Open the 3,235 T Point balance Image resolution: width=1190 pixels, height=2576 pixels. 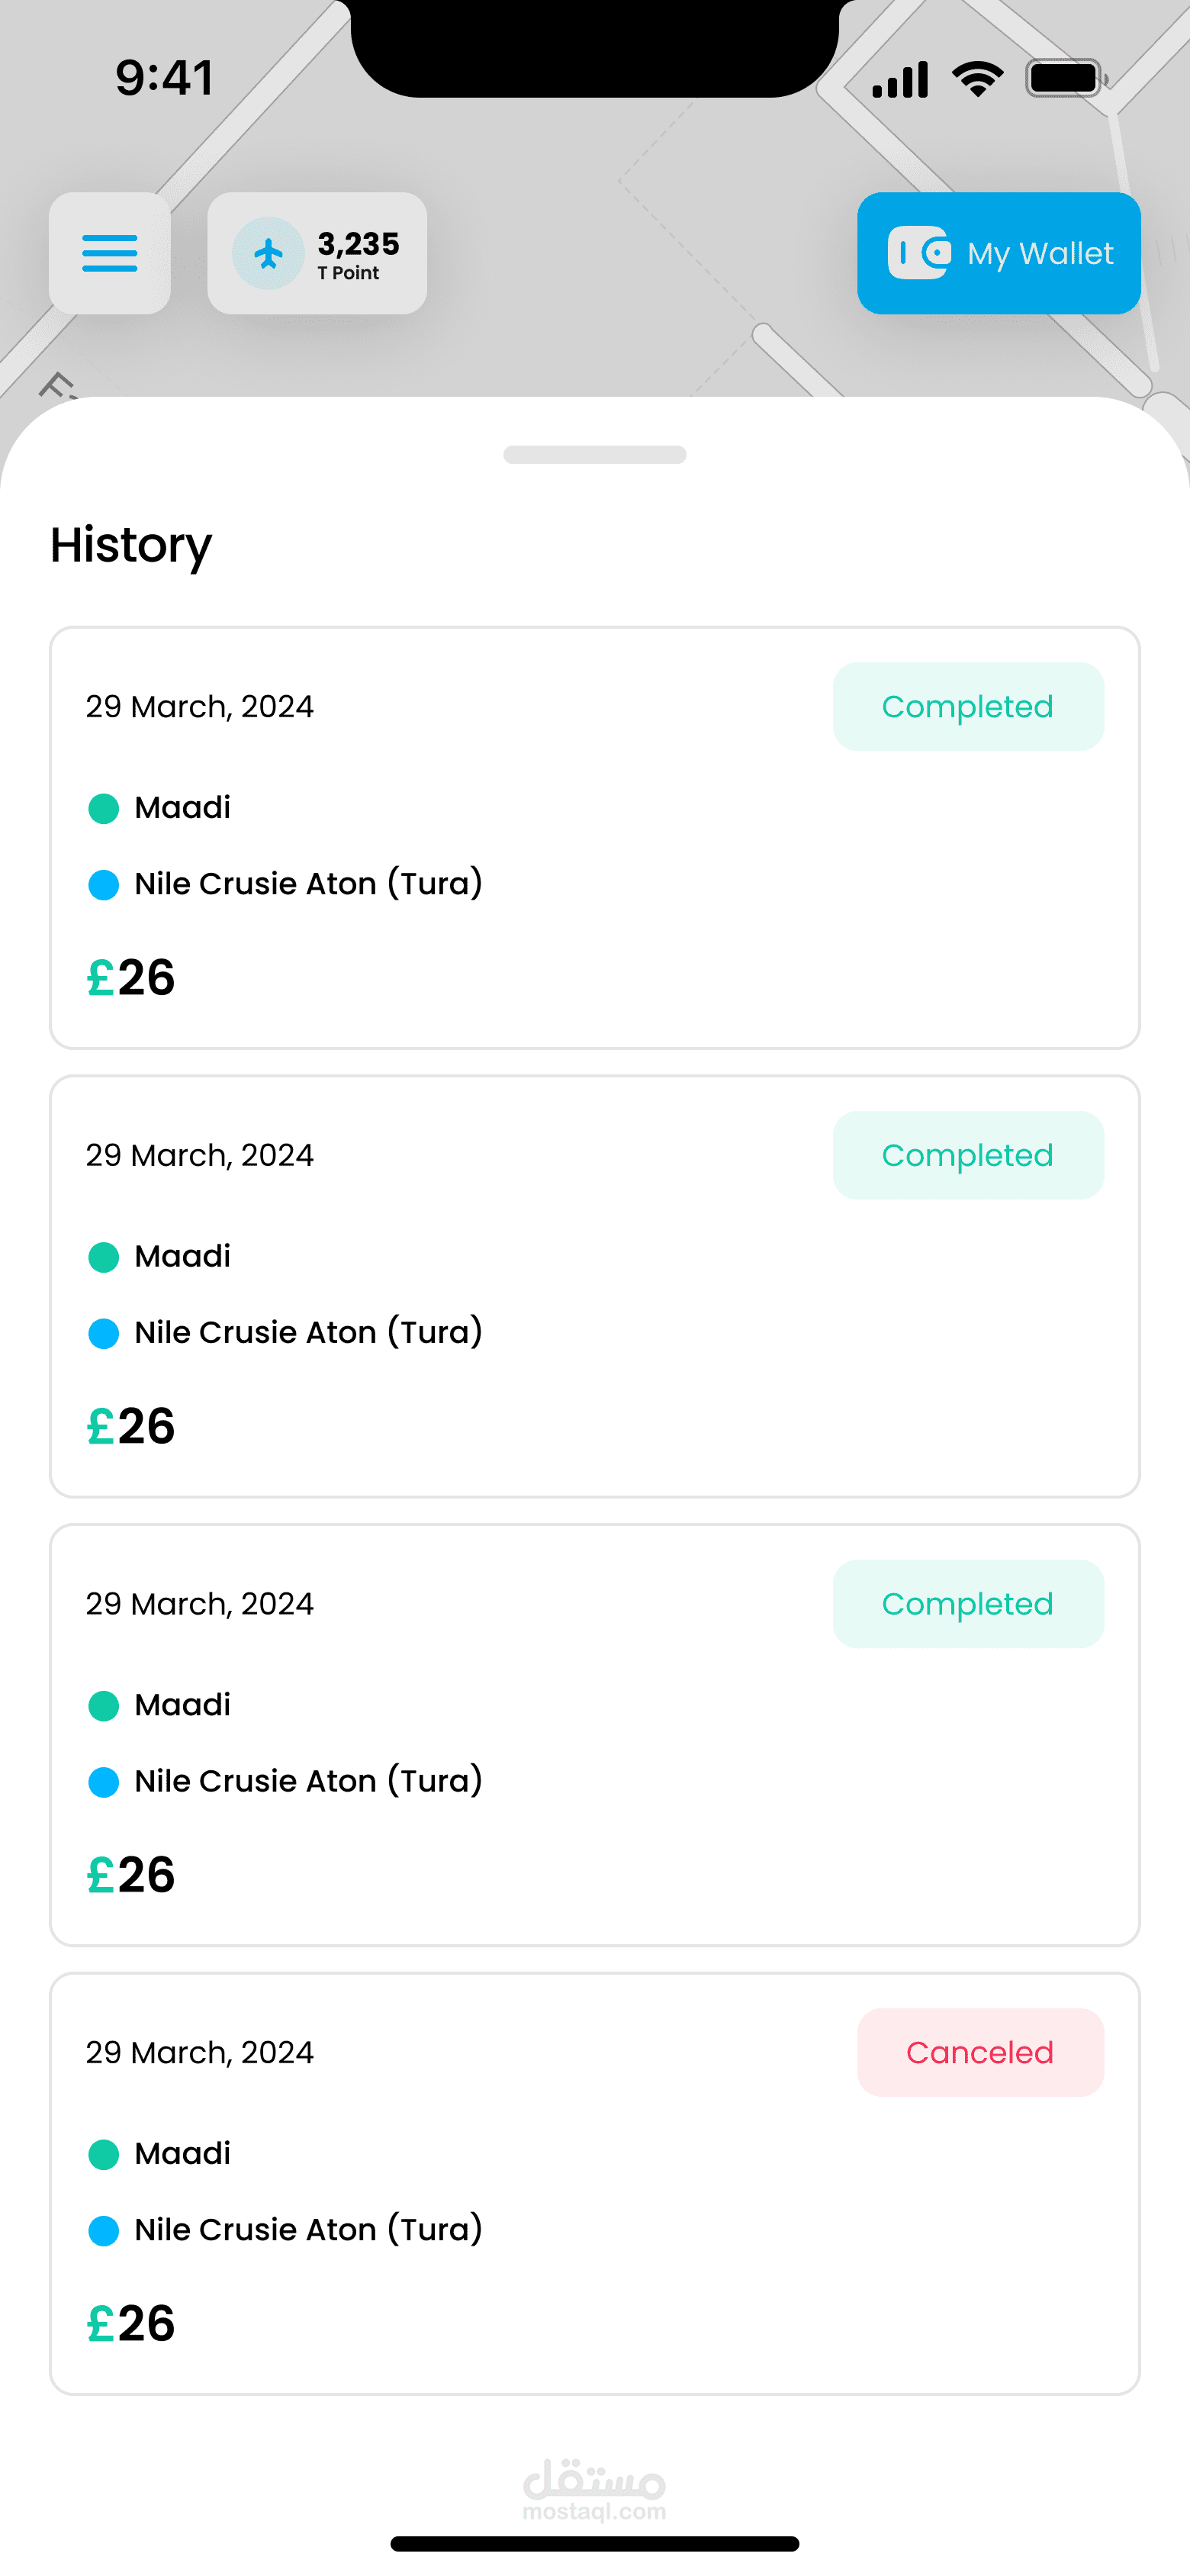[x=357, y=254]
